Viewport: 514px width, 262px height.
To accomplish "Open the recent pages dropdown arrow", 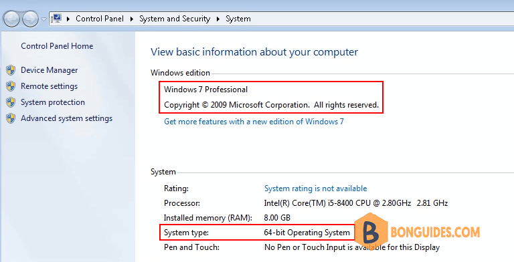I will pos(44,19).
